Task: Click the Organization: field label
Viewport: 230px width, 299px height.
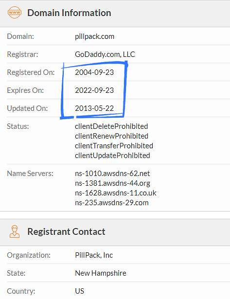Action: click(29, 255)
